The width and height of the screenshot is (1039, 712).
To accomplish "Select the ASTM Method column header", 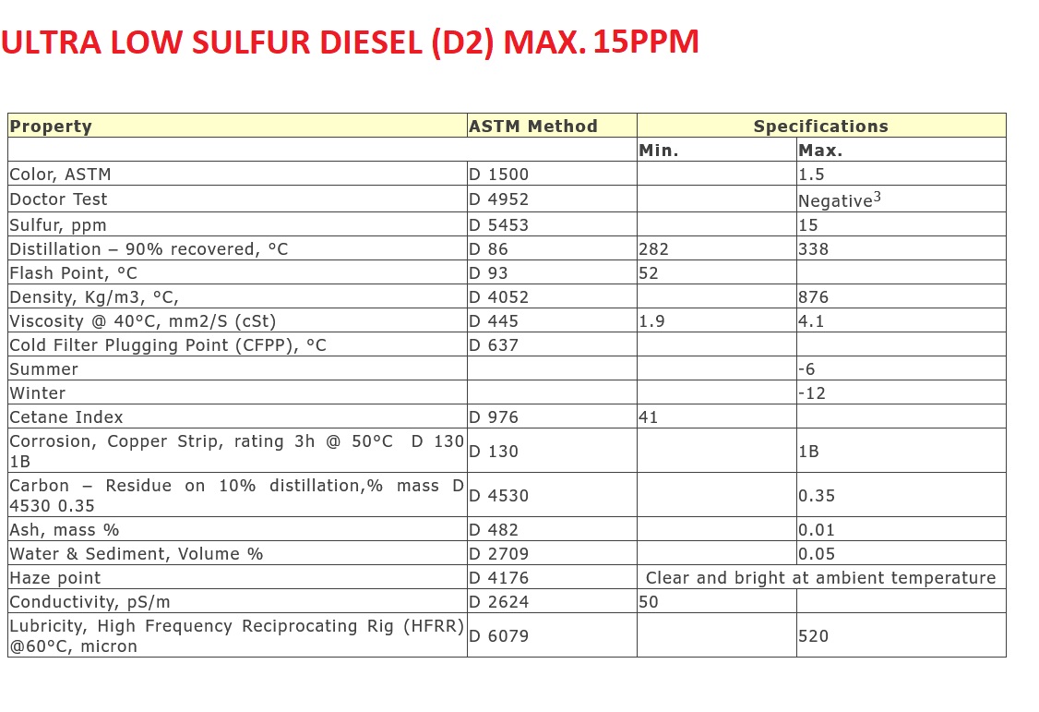I will pyautogui.click(x=533, y=127).
